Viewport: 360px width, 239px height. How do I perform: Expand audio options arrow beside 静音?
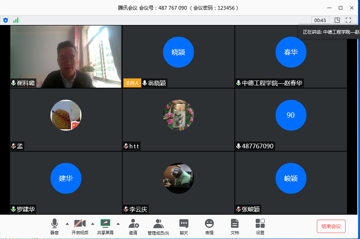point(67,223)
